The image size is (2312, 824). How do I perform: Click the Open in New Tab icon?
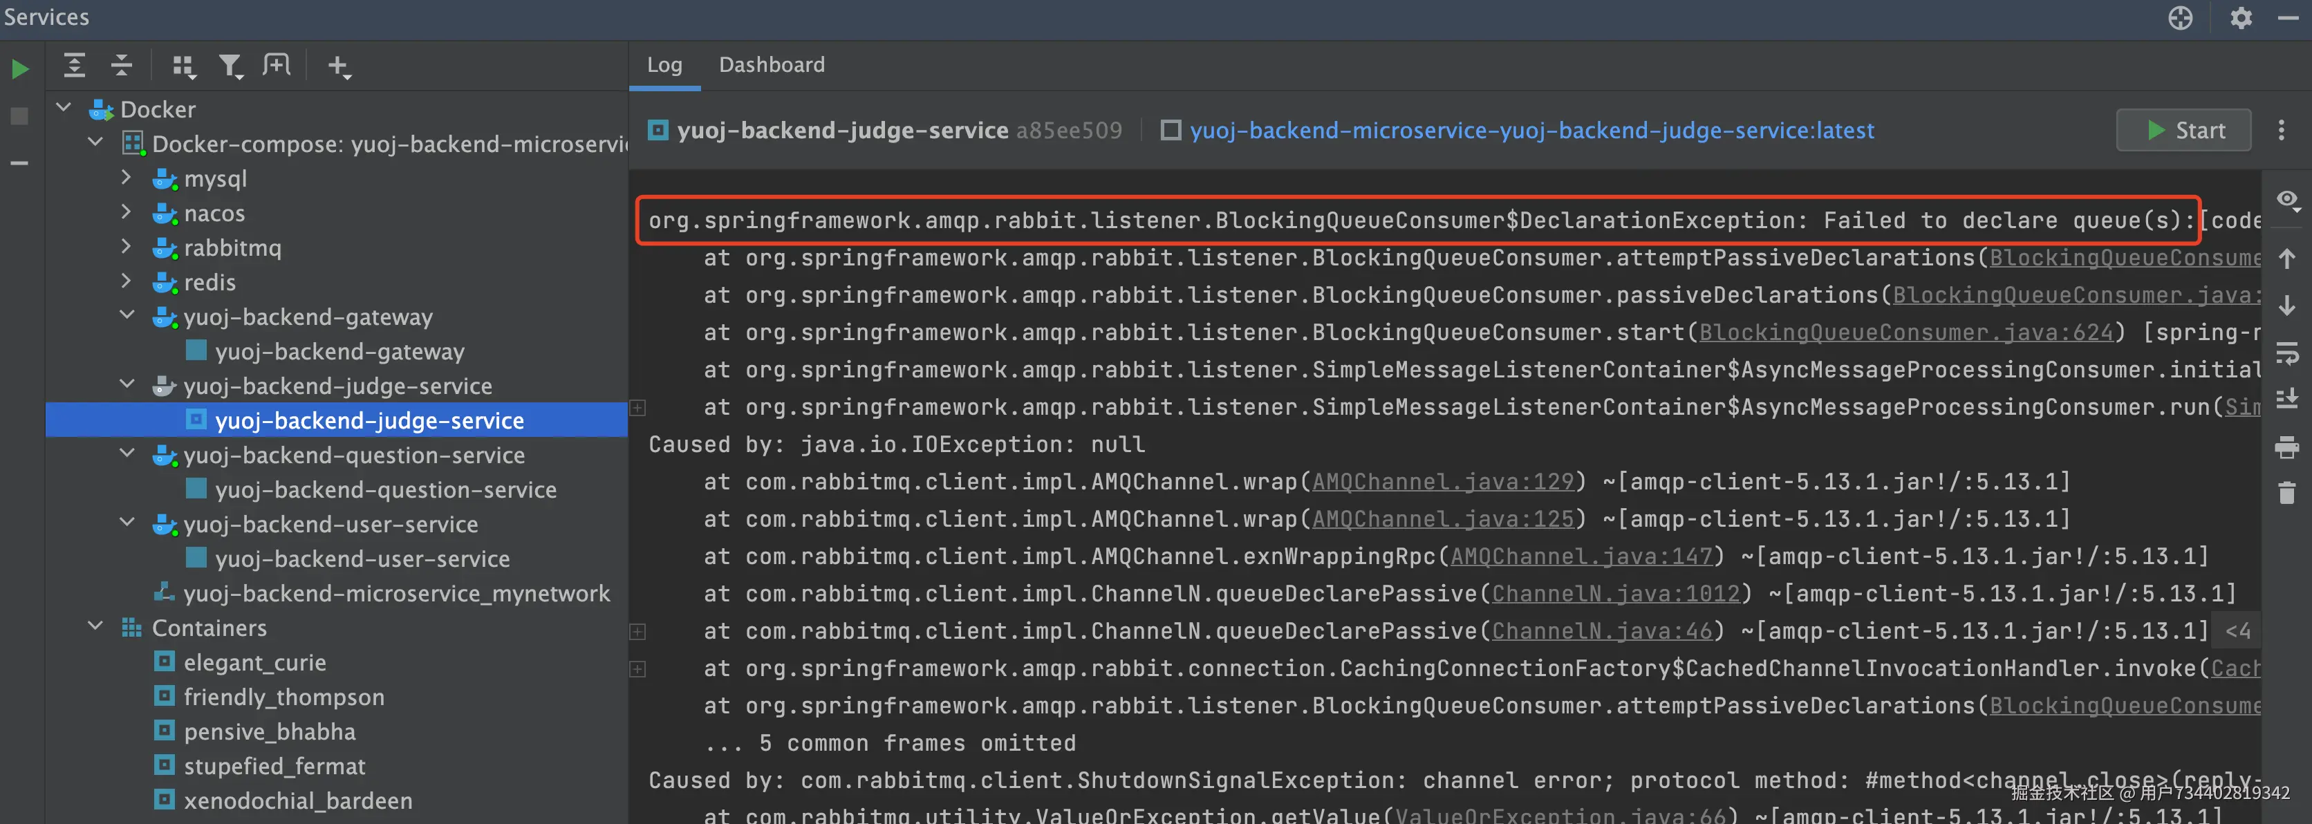(277, 64)
